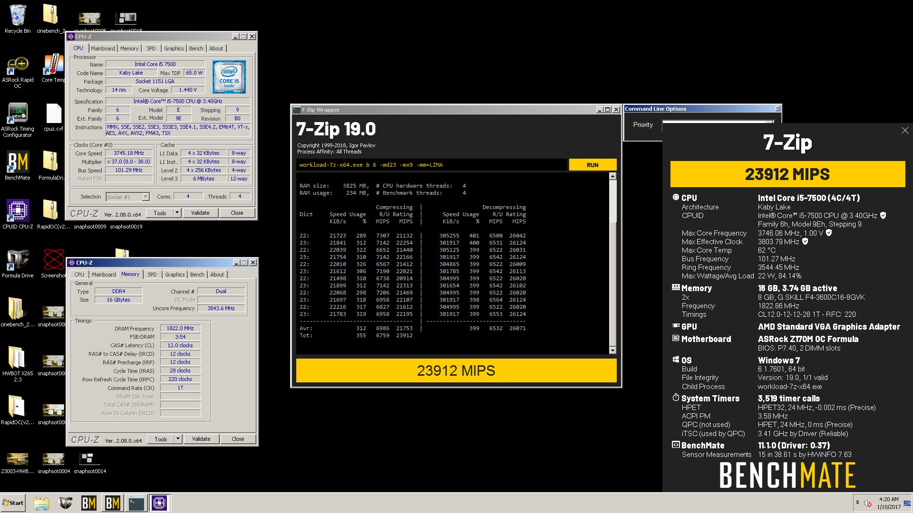The height and width of the screenshot is (513, 913).
Task: Click Tools button in upper CPU-Z window
Action: point(160,213)
